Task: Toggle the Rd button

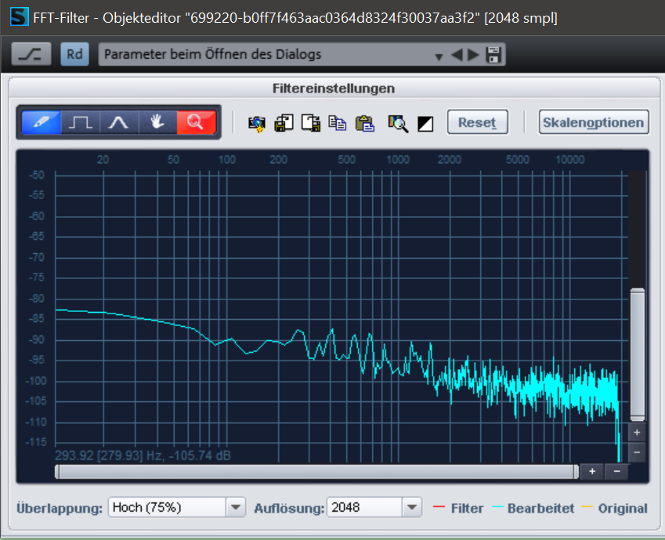Action: point(74,54)
